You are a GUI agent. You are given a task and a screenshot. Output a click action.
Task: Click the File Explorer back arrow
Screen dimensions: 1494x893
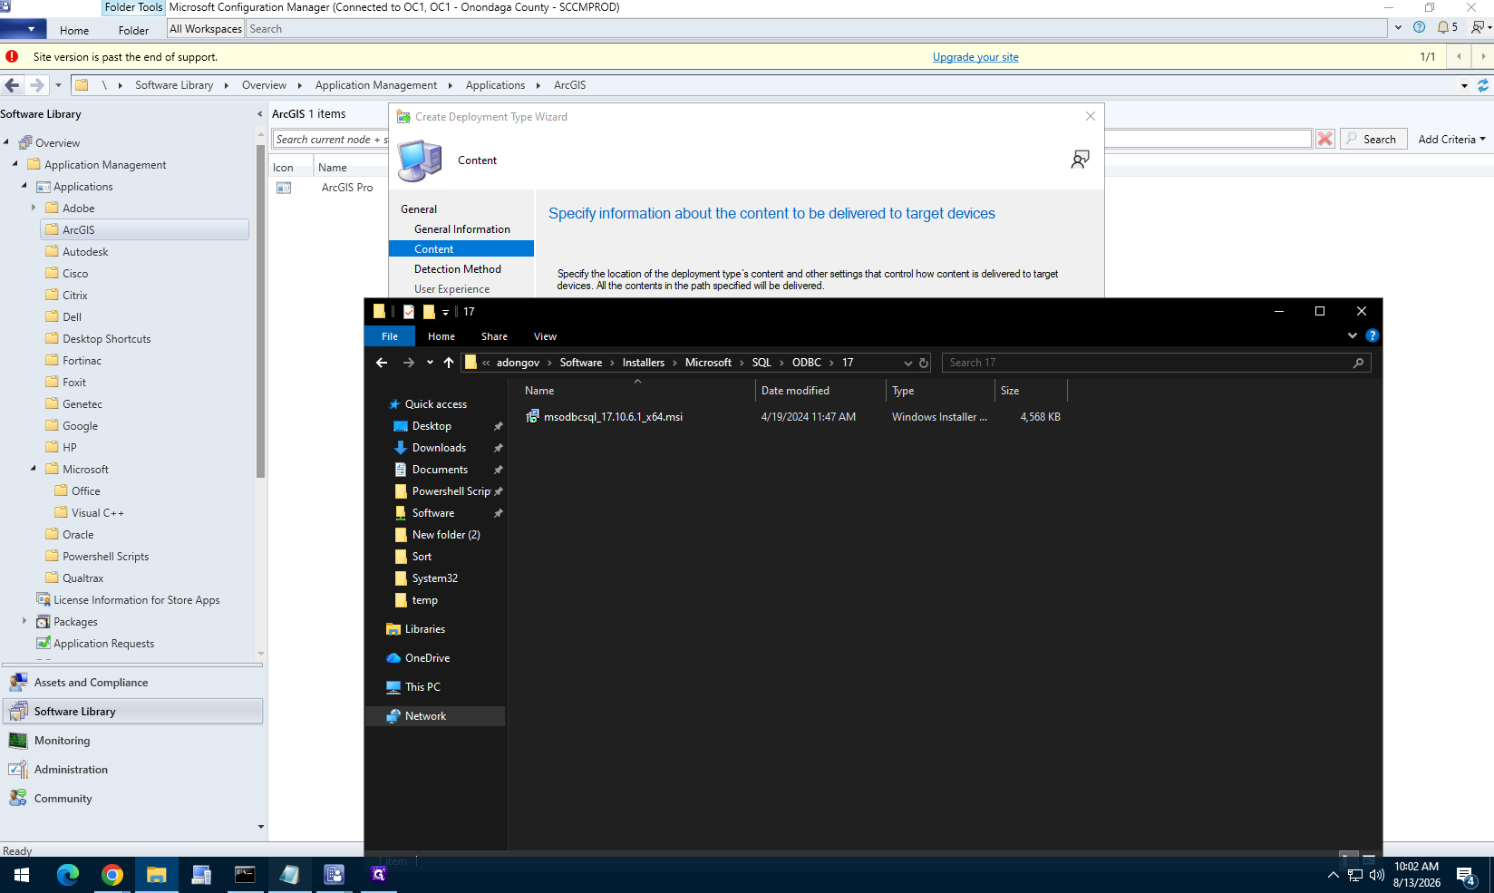coord(382,363)
